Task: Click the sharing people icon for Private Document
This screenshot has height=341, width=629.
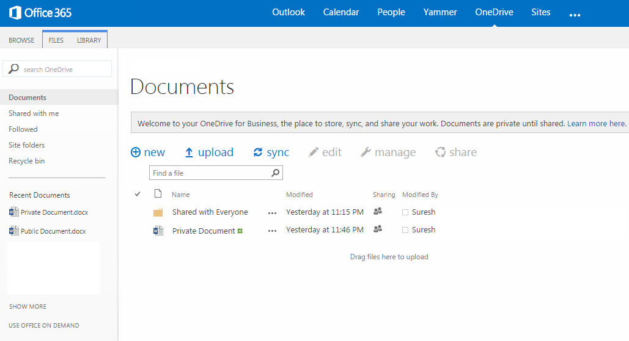Action: (378, 229)
